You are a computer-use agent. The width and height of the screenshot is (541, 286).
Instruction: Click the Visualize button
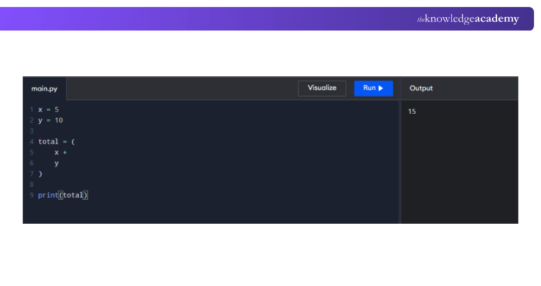coord(322,88)
